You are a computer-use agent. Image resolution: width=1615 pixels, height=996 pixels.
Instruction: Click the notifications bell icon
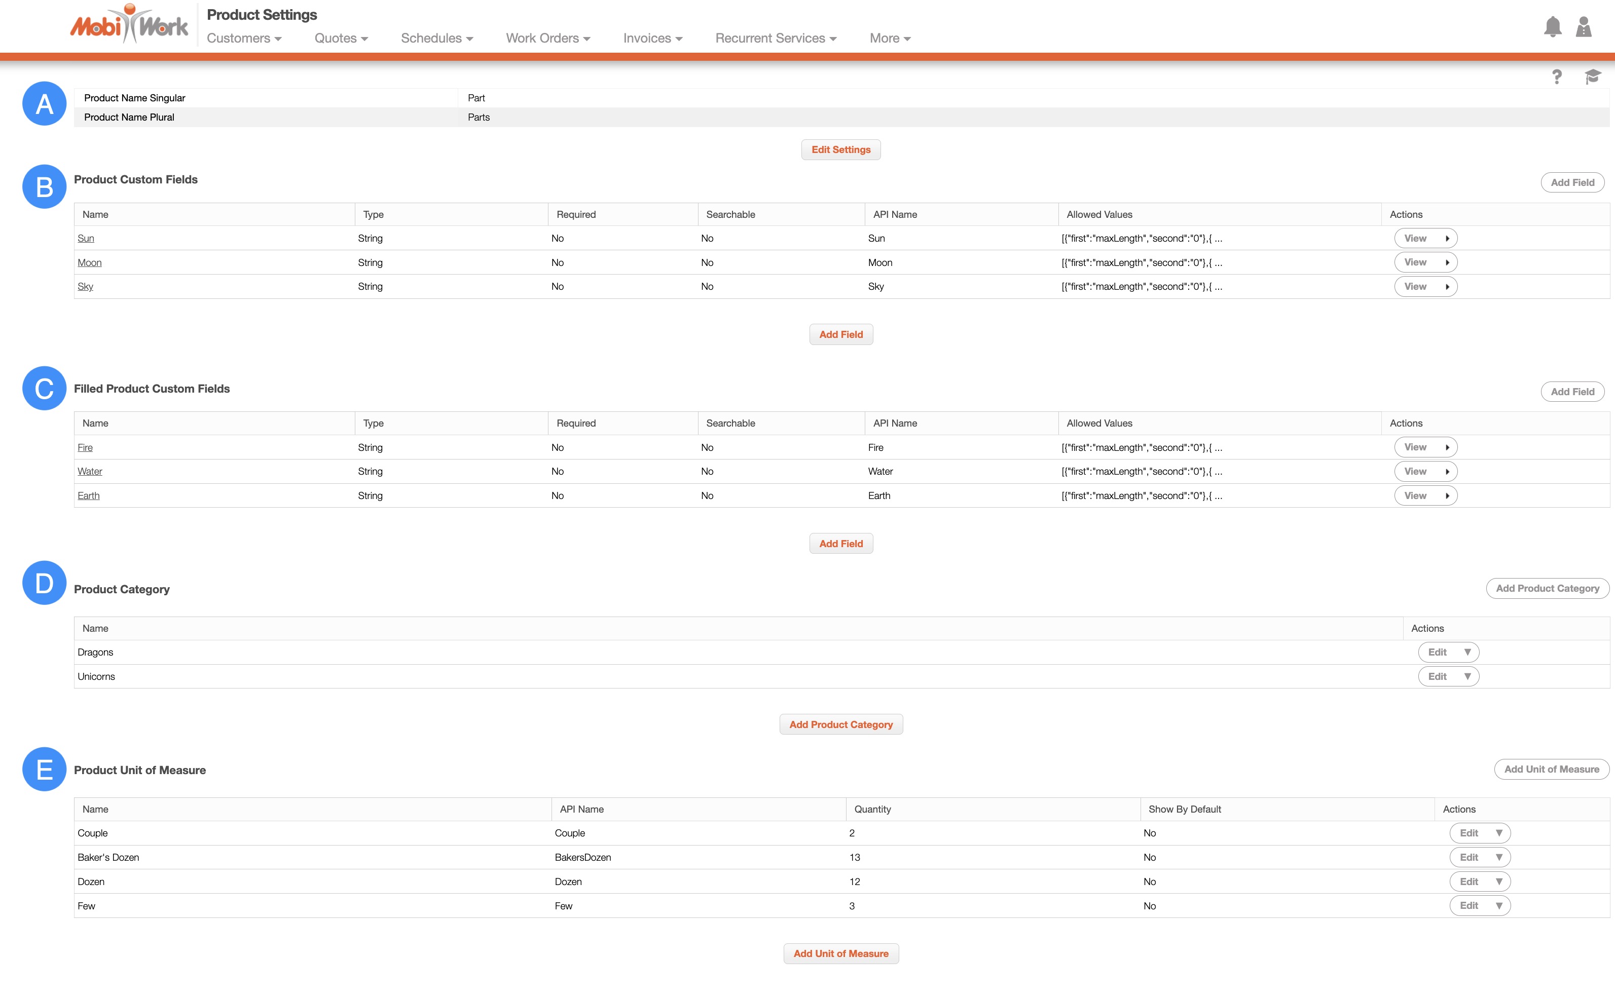1553,27
